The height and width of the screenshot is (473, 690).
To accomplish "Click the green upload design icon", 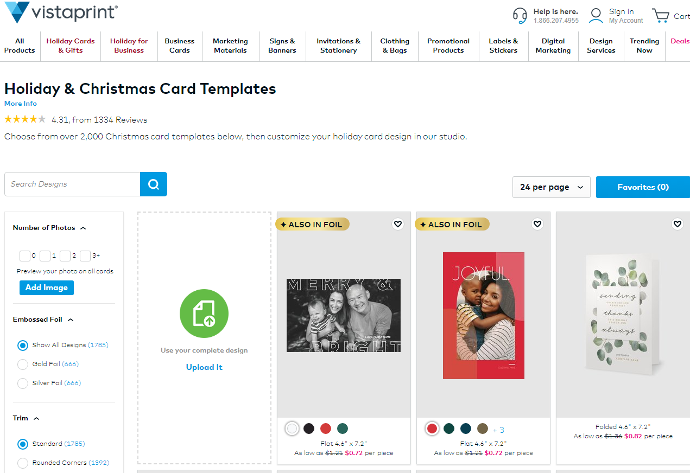I will [204, 314].
